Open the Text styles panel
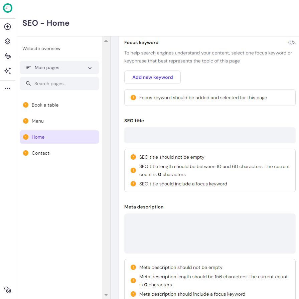Screen dimensions: 299x299 pyautogui.click(x=7, y=56)
